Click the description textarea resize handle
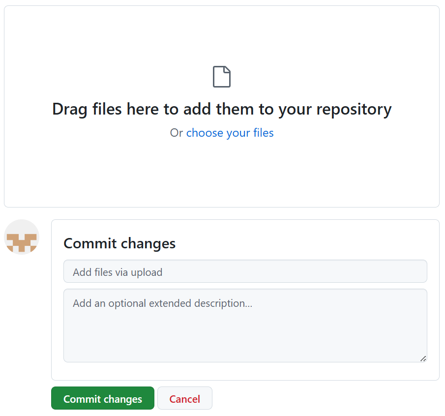 (423, 358)
